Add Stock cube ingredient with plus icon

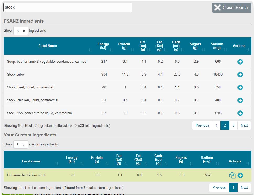coord(240,75)
